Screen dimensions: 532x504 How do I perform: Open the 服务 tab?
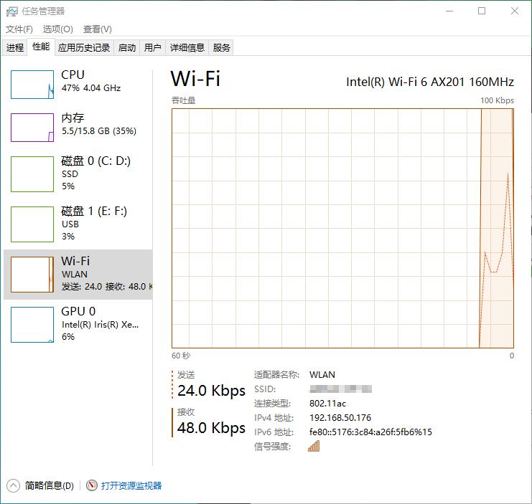point(221,48)
